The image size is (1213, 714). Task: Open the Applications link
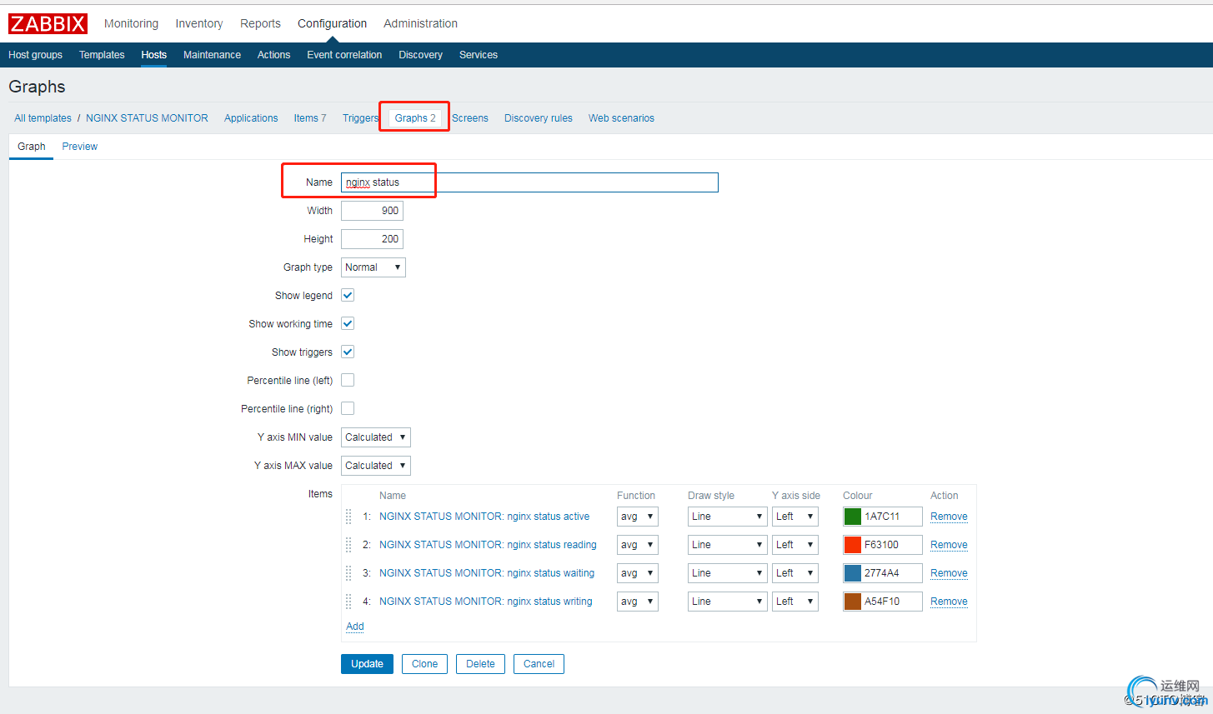(x=251, y=118)
